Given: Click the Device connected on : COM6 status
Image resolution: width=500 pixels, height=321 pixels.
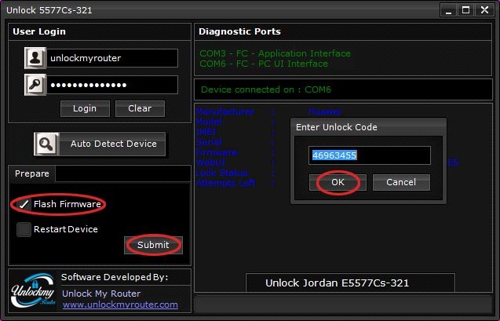Looking at the screenshot, I should 266,89.
